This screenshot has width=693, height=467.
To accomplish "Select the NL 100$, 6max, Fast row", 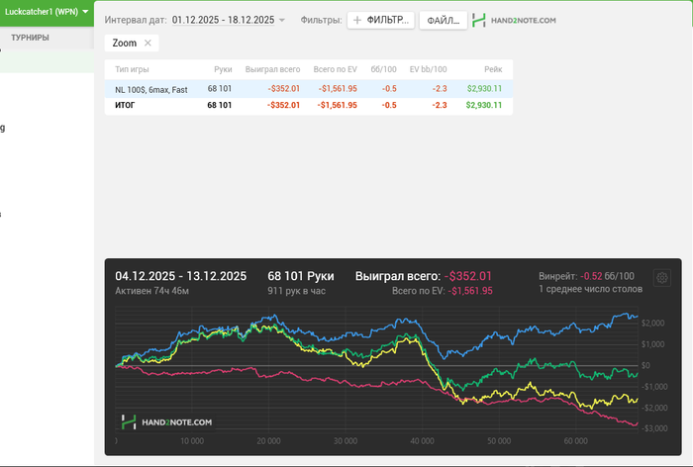I will coord(150,89).
